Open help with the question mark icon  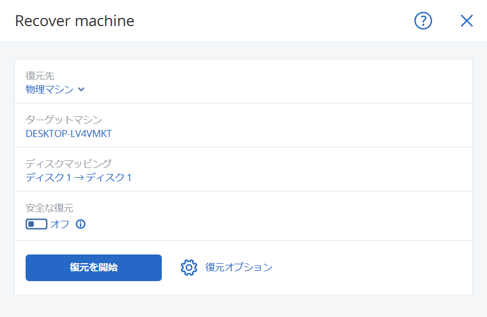point(423,21)
